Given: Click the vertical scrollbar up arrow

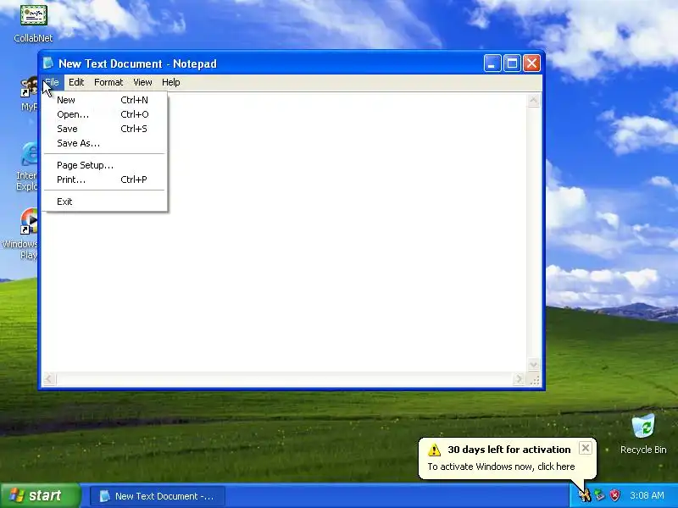Looking at the screenshot, I should [x=534, y=100].
